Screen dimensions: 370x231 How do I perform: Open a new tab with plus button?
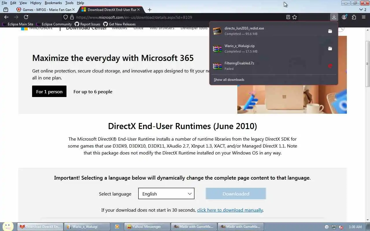[x=149, y=10]
